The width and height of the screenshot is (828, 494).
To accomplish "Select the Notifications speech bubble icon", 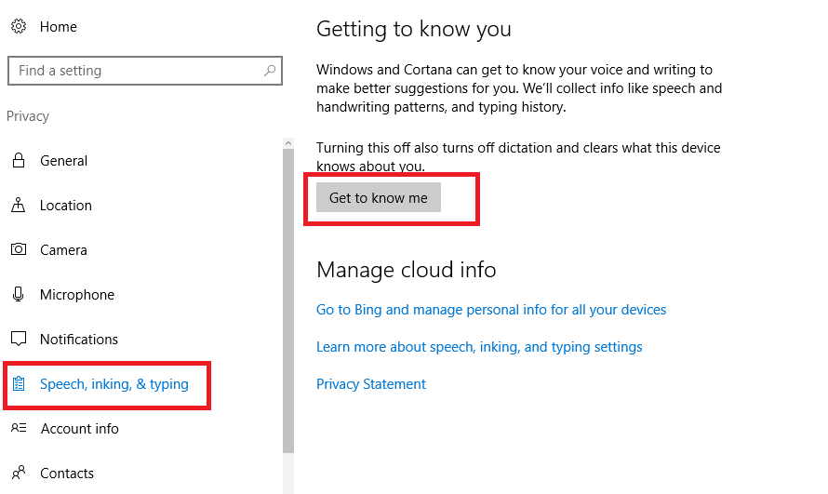I will 19,339.
